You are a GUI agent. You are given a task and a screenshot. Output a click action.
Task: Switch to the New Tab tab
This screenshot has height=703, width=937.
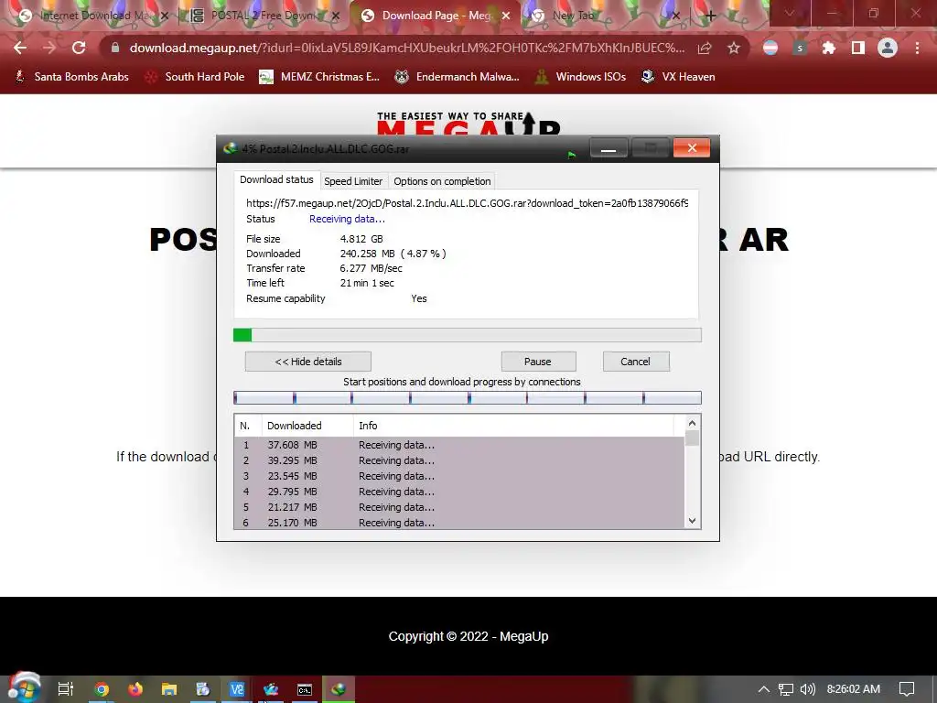pyautogui.click(x=604, y=16)
